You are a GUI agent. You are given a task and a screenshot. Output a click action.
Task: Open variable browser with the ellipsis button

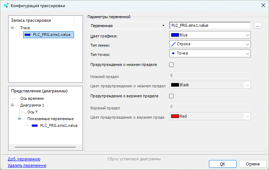point(258,26)
